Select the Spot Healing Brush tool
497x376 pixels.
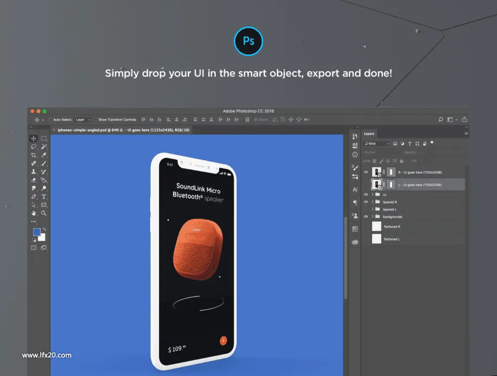click(34, 163)
